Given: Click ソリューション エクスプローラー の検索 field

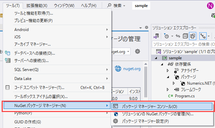Looking at the screenshot, I should pyautogui.click(x=184, y=44).
